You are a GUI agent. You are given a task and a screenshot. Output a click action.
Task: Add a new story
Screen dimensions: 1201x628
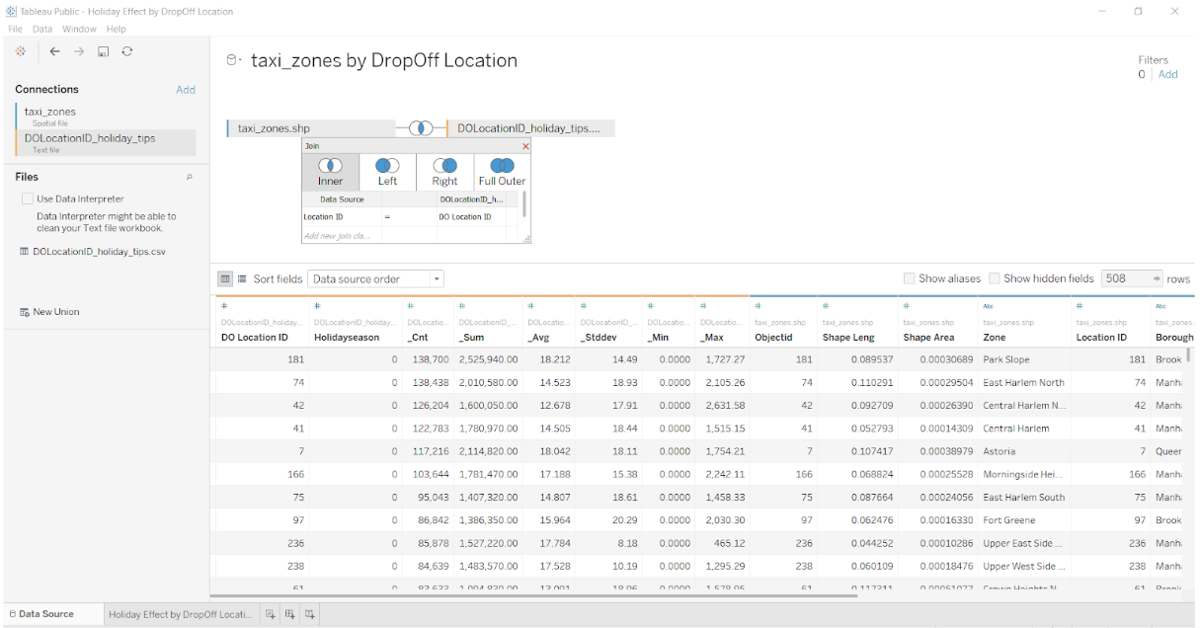coord(310,614)
